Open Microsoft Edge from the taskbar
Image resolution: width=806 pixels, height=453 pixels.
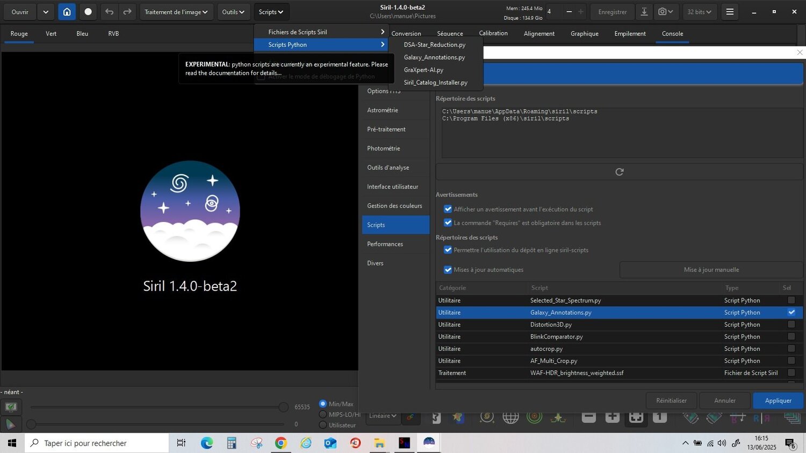[207, 443]
